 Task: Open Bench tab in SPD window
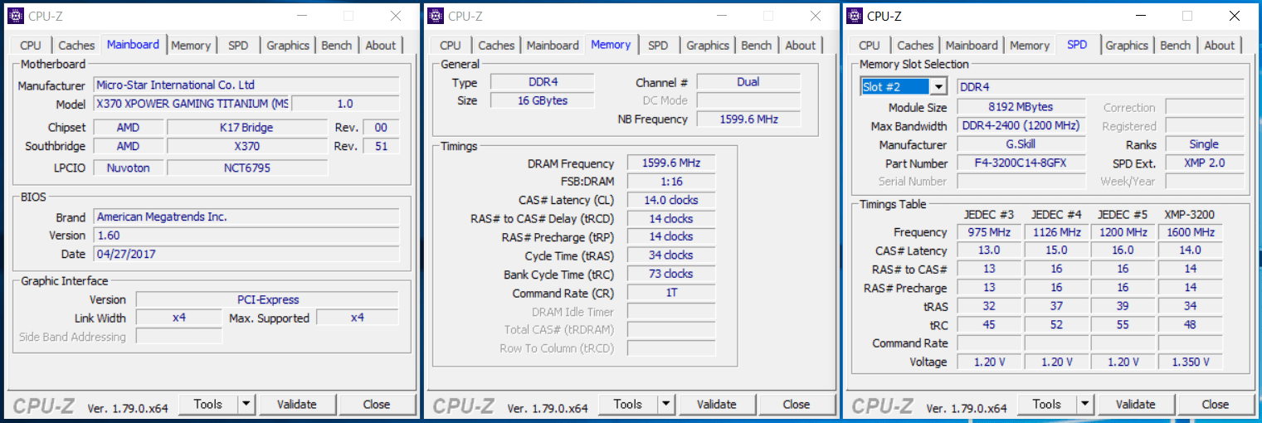1176,46
